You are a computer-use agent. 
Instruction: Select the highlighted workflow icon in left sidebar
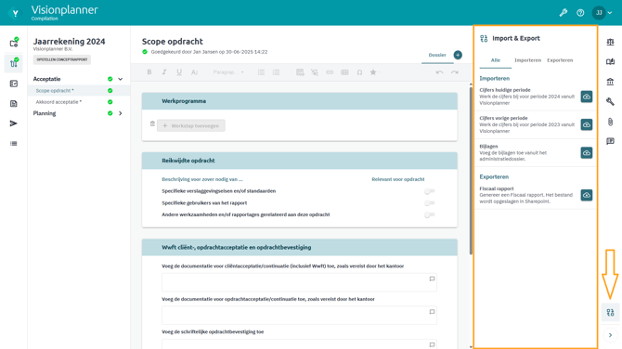14,63
